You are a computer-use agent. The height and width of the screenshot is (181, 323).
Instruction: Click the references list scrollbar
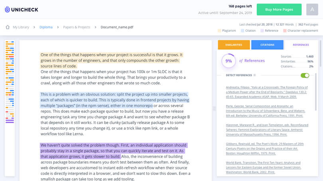pyautogui.click(x=316, y=92)
